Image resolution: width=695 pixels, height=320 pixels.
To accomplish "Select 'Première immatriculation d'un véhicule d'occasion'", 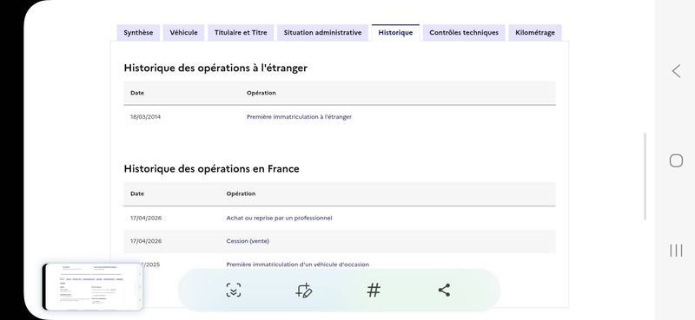I will pyautogui.click(x=297, y=264).
